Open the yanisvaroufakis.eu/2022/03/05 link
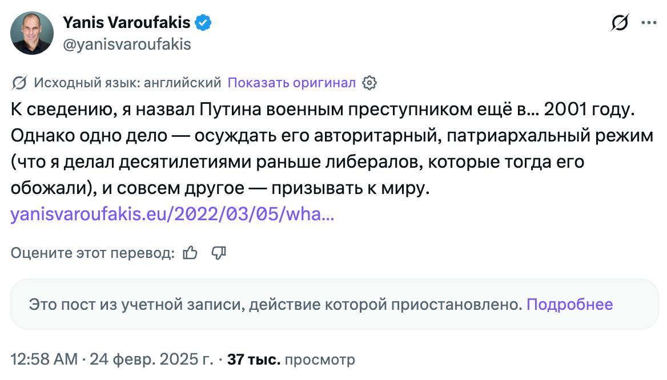This screenshot has height=380, width=667. tap(172, 215)
